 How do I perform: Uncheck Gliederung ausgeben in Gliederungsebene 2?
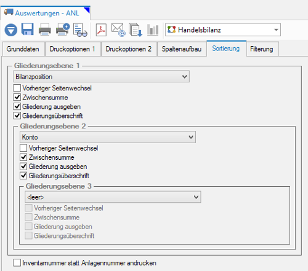[23, 167]
